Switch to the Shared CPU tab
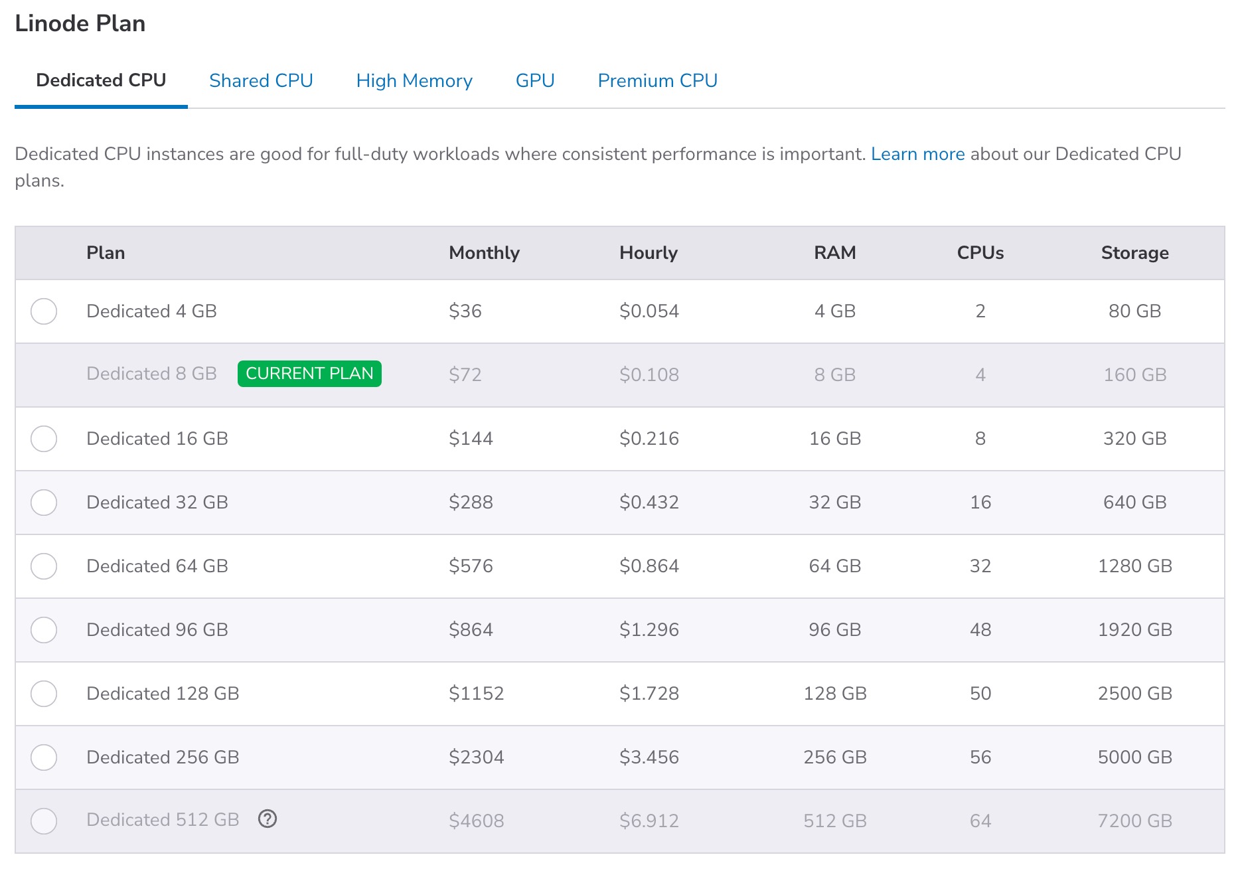Image resolution: width=1240 pixels, height=871 pixels. click(x=261, y=81)
